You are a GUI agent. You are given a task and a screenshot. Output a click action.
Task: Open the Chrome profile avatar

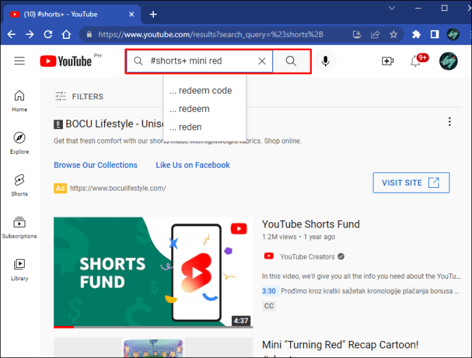click(453, 34)
